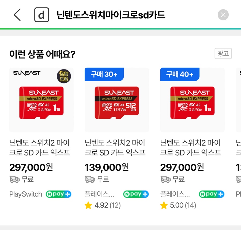Tap the back arrow icon

click(17, 15)
